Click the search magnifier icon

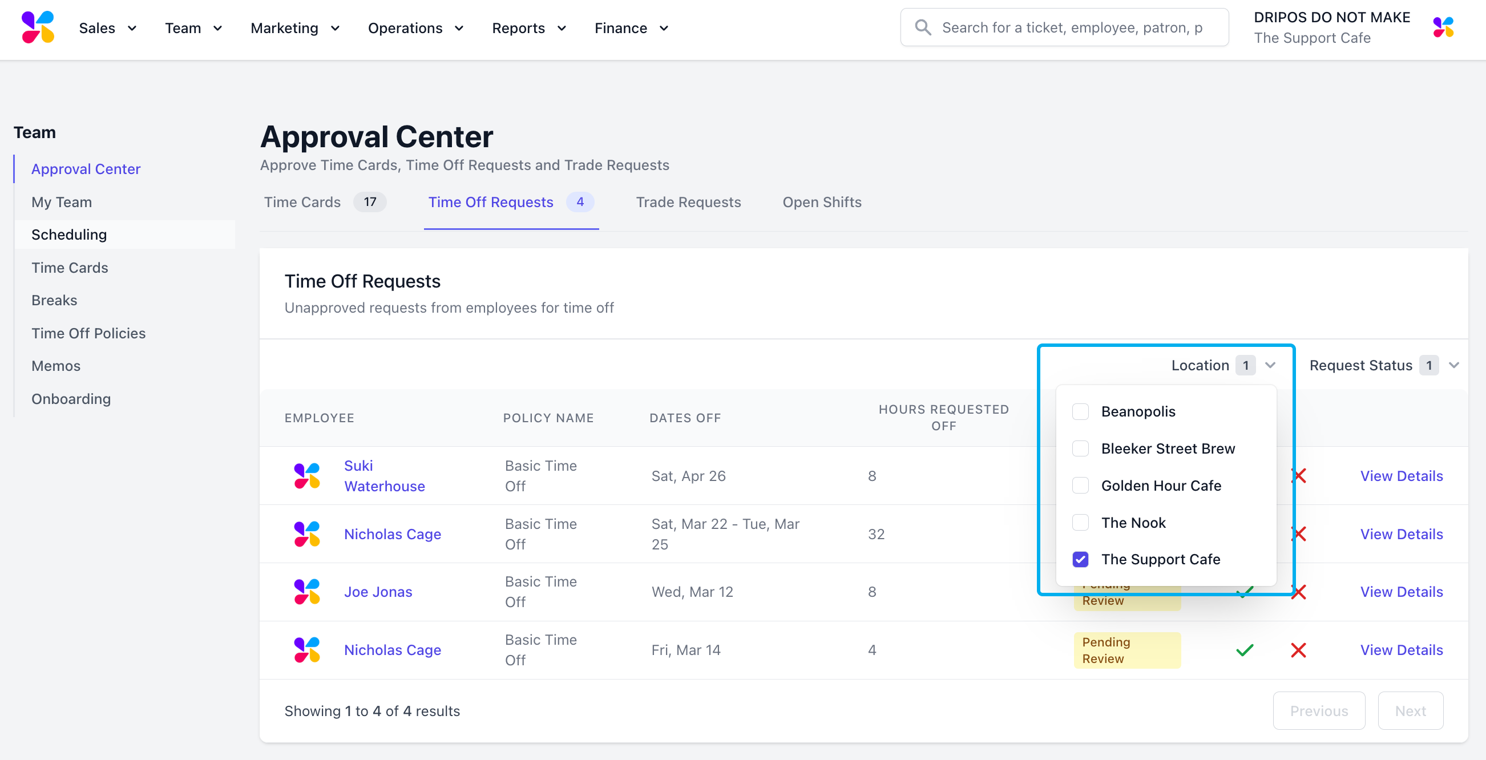coord(922,27)
